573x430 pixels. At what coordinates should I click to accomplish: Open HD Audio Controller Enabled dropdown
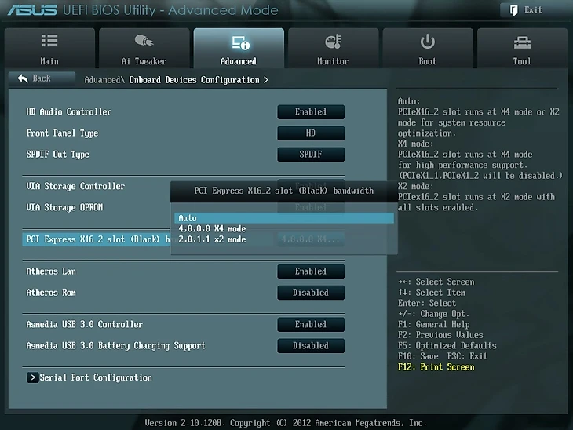pos(311,111)
